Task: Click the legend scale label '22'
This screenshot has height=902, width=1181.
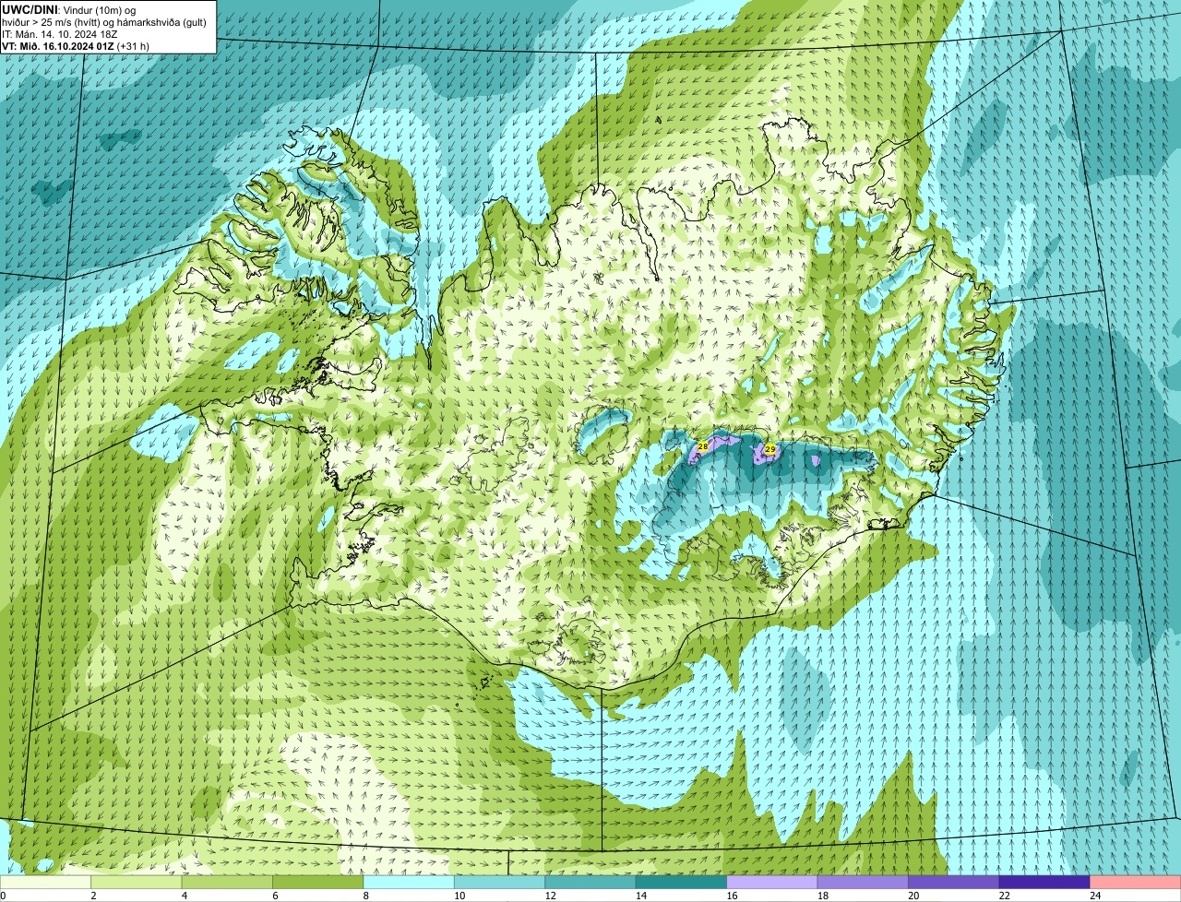Action: [x=1004, y=896]
